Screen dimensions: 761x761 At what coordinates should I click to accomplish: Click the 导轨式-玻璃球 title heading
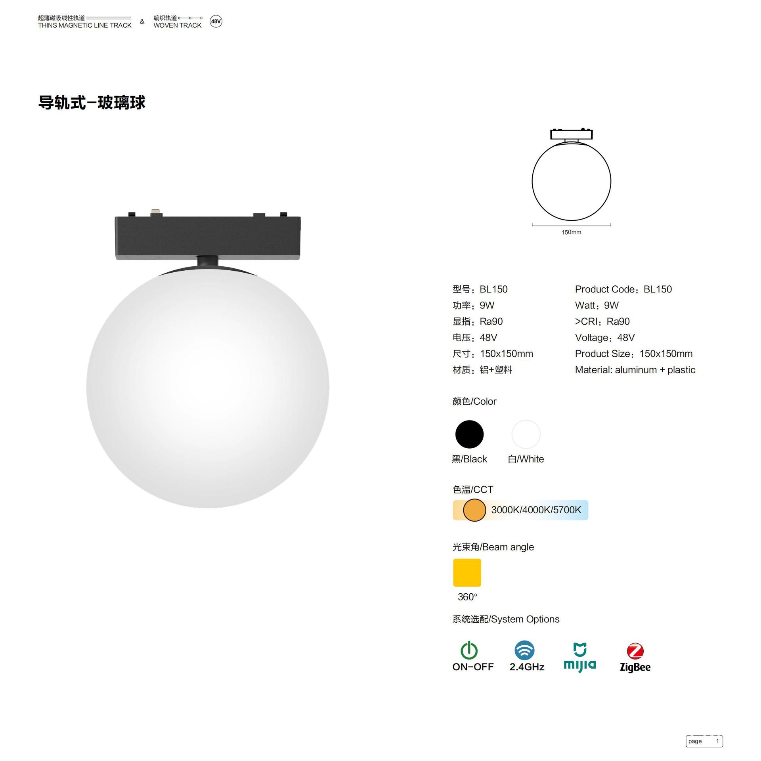pos(92,103)
